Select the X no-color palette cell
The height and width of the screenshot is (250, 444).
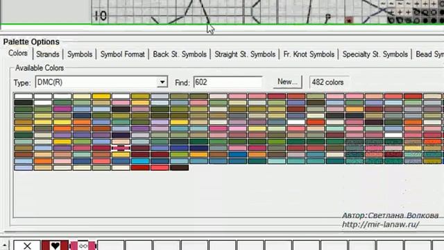tap(27, 245)
